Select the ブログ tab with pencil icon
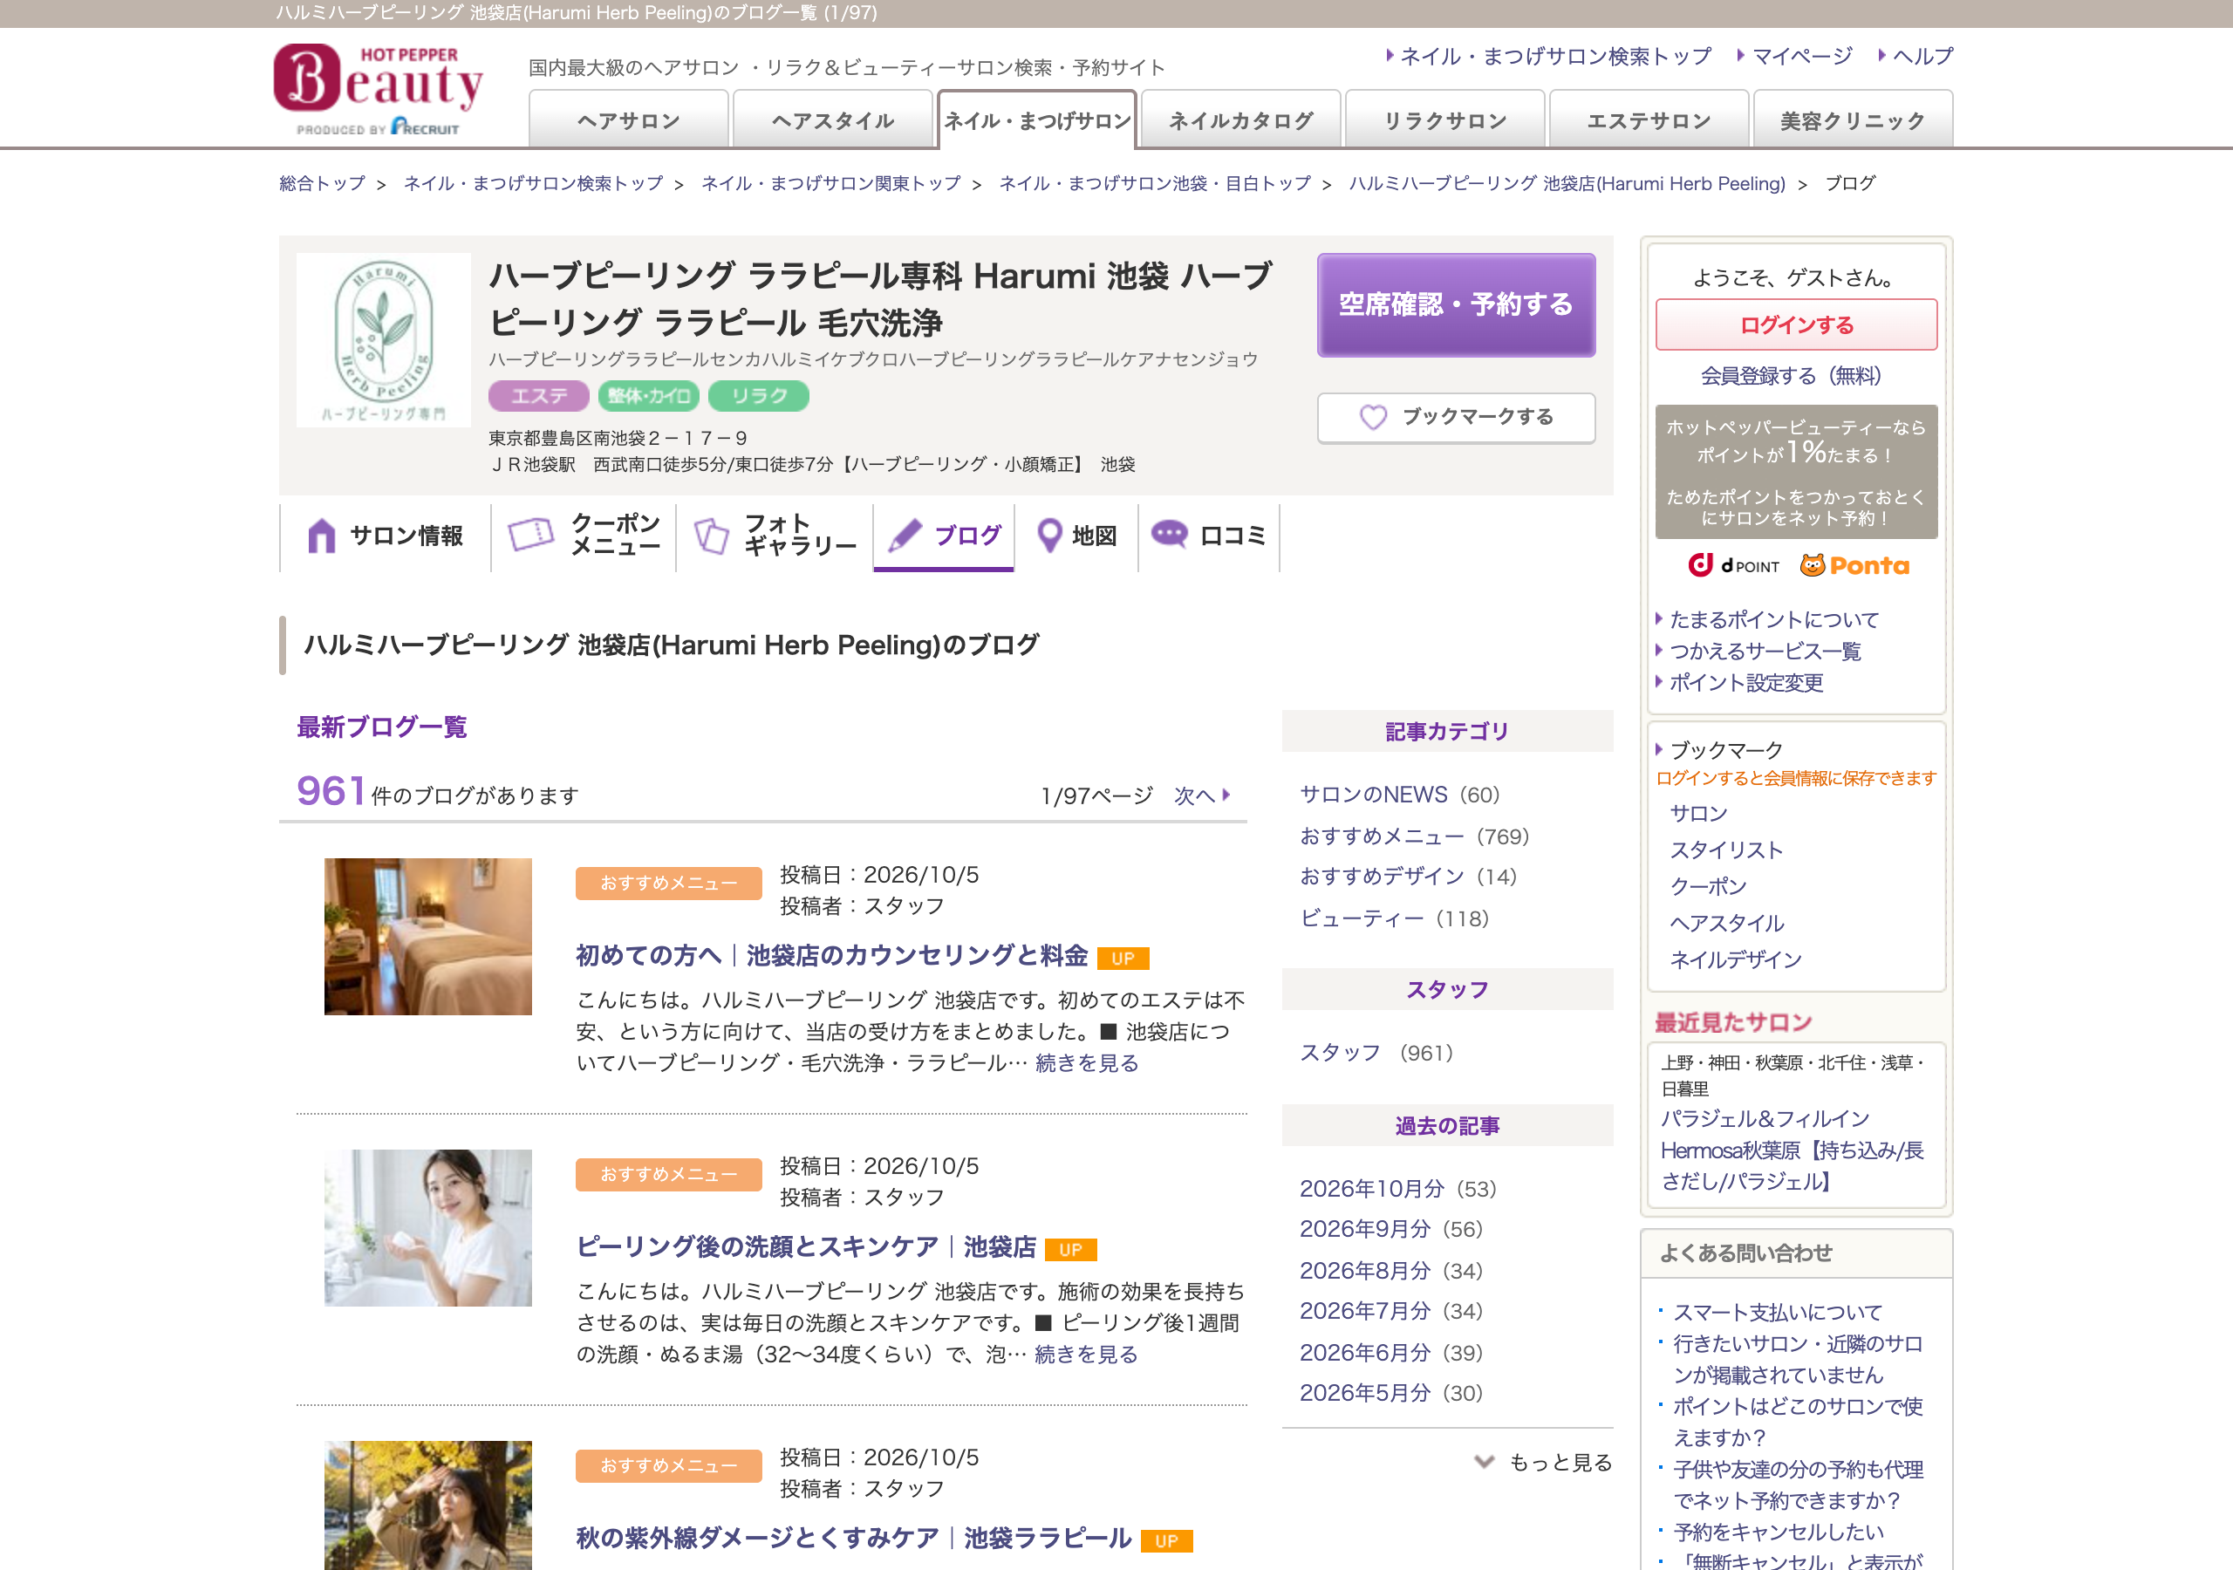 click(x=944, y=536)
